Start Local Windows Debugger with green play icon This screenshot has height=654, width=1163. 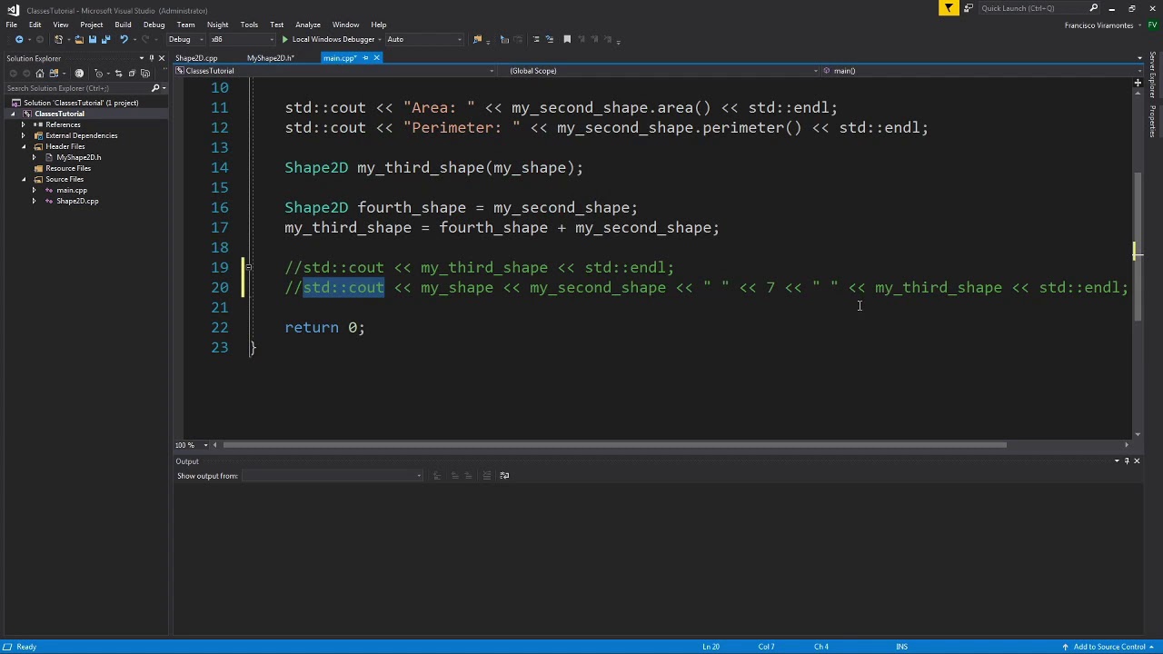coord(284,39)
